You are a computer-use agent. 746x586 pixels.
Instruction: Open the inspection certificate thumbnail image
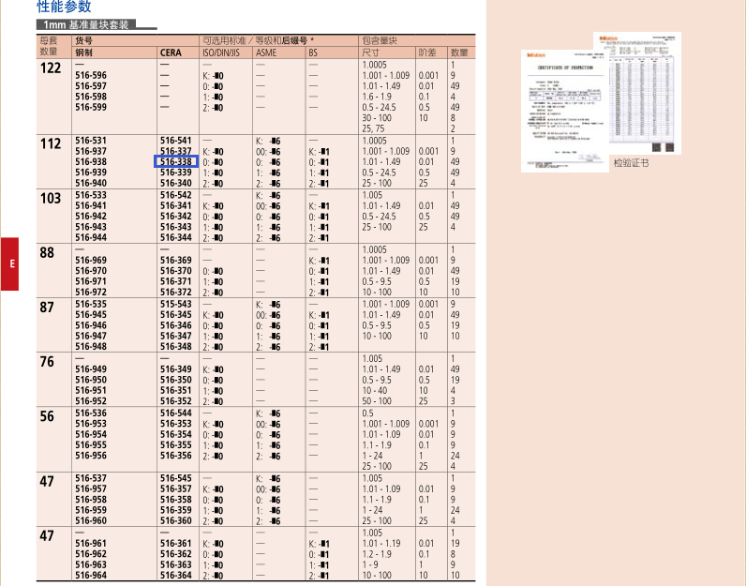click(601, 102)
